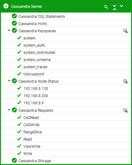Click the Cassandra Node Status report icon
Screen dimensions: 132x165
(125, 81)
